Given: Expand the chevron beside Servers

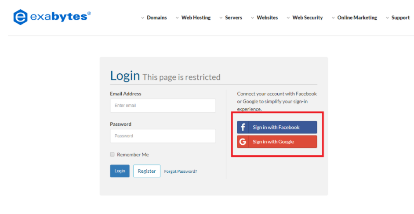Looking at the screenshot, I should point(221,18).
